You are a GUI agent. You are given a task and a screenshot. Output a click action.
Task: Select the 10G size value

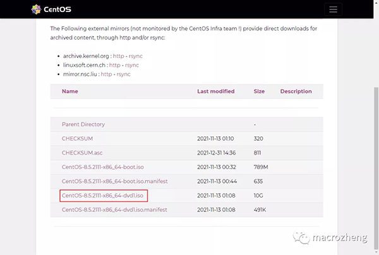pyautogui.click(x=258, y=196)
